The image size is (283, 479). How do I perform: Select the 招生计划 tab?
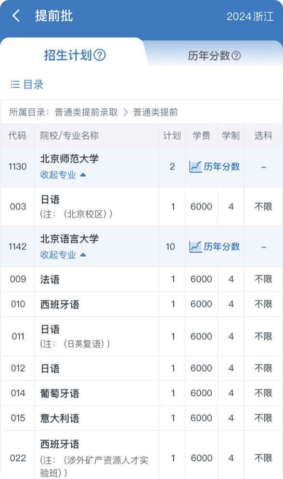coord(75,55)
